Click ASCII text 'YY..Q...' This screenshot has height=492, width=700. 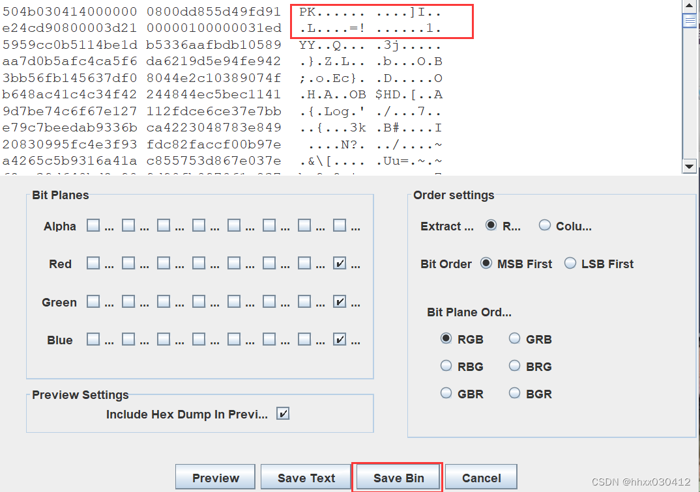[x=332, y=46]
